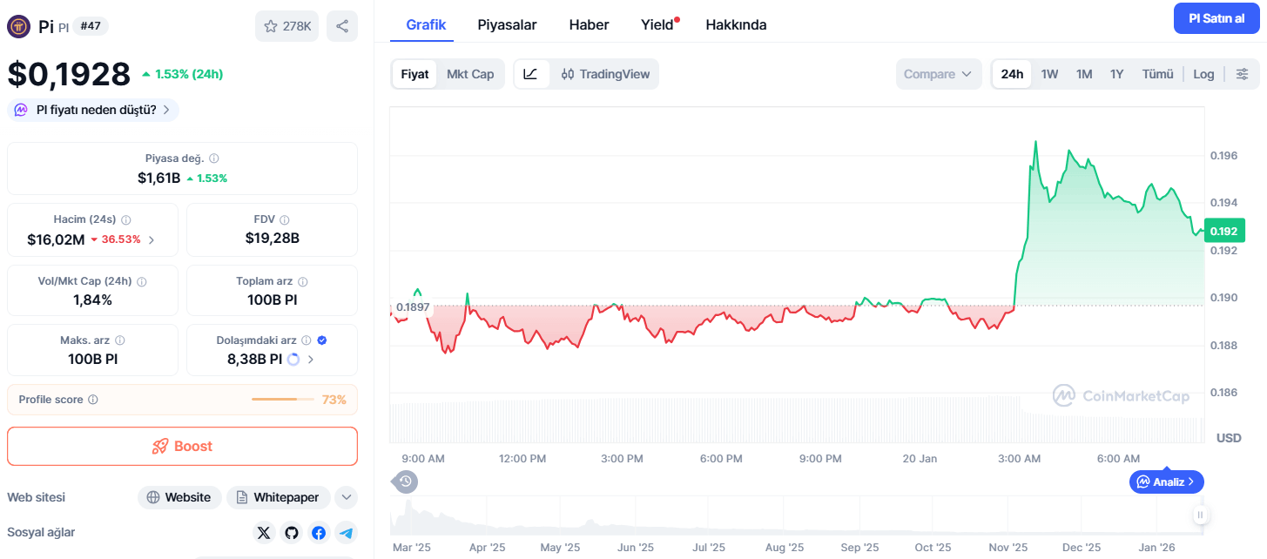Click the verified badge on Dolaşımdaki arz
Screen dimensions: 1267x559
pos(322,340)
